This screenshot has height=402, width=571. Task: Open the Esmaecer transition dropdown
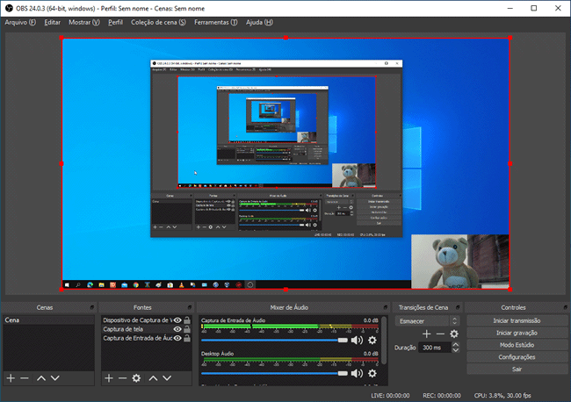coord(426,320)
